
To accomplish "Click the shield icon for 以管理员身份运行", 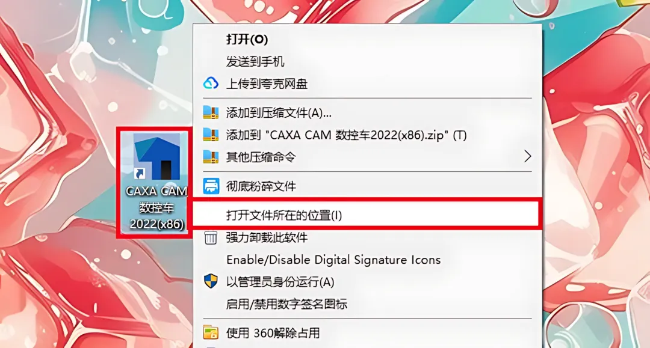I will [x=211, y=281].
